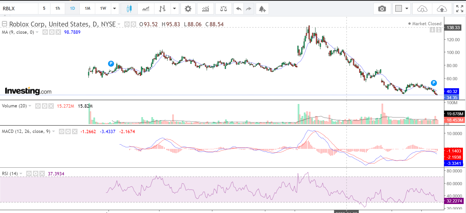Remove the MACD indicator with X
Viewport: 466px width, 213px height.
[x=75, y=132]
